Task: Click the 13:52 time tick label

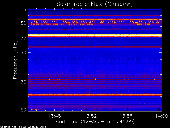Action: click(90, 116)
